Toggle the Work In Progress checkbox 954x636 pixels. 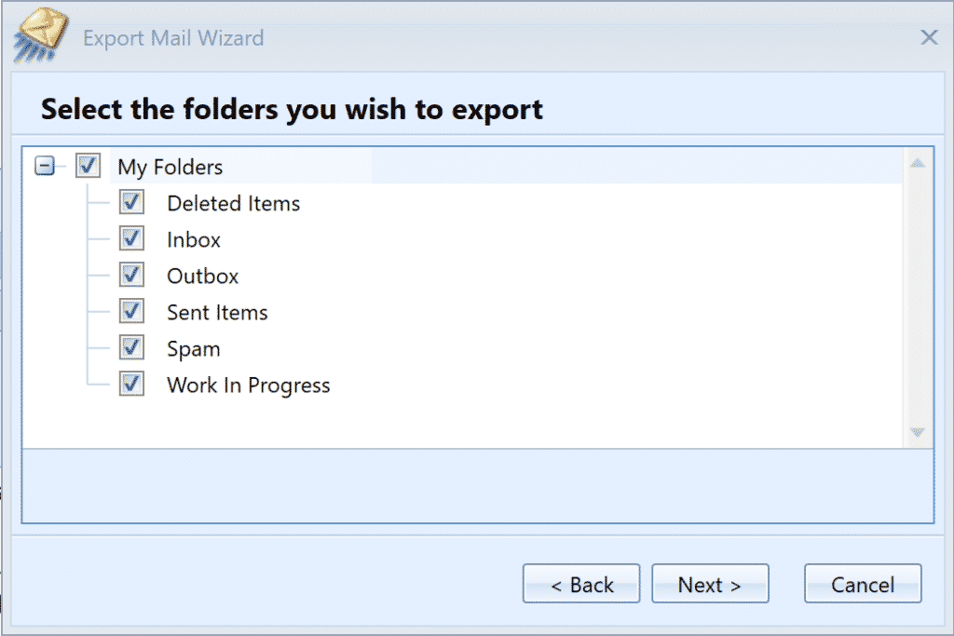(131, 384)
